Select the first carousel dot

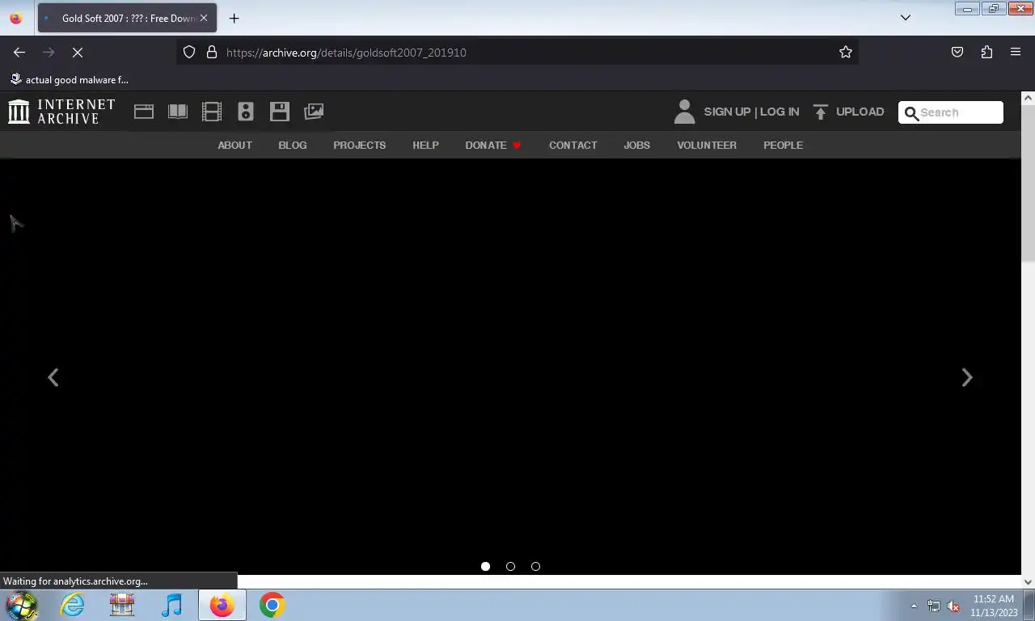coord(485,567)
